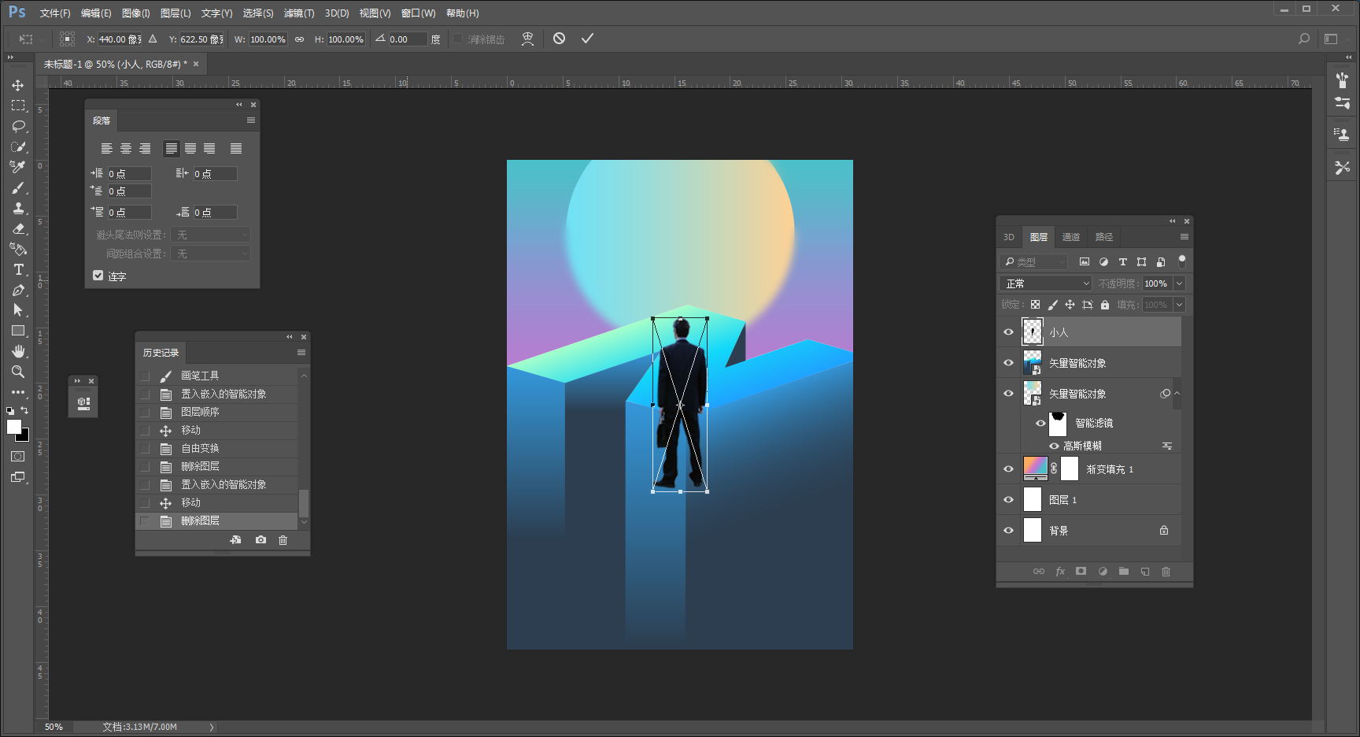Switch to the 通道 tab
This screenshot has height=737, width=1360.
[x=1070, y=237]
